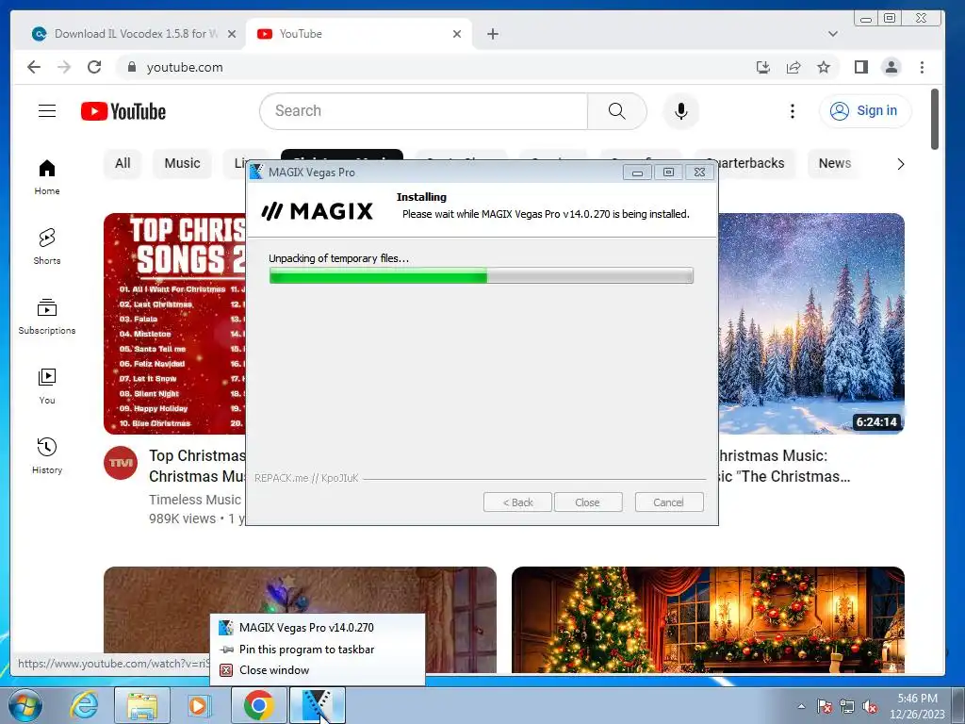Screen dimensions: 965x724
Task: Open Windows Media Player from taskbar
Action: point(199,705)
